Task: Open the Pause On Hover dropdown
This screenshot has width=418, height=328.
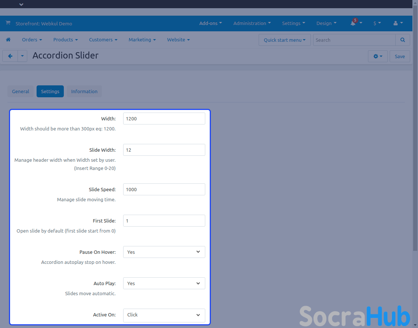Action: 164,252
